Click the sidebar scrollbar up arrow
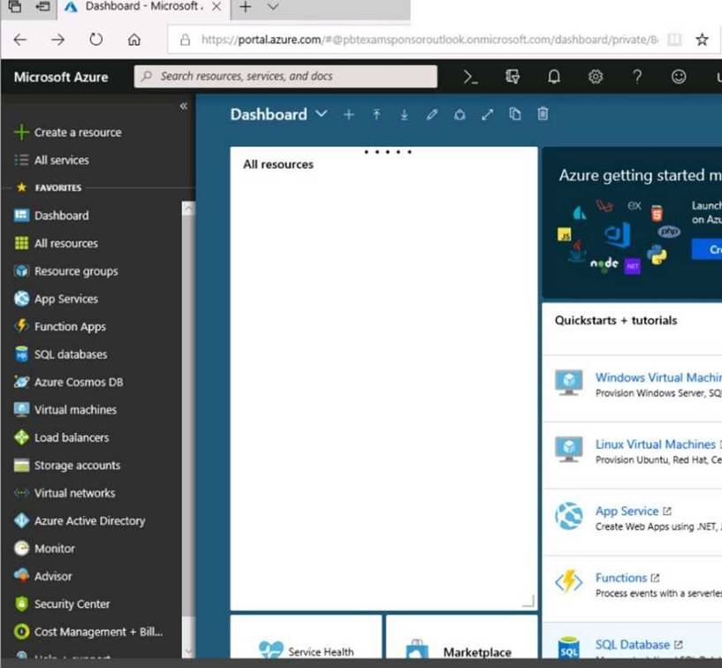Image resolution: width=722 pixels, height=668 pixels. (188, 209)
